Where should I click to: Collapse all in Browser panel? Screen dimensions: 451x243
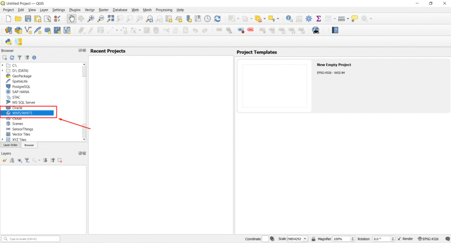tap(27, 58)
